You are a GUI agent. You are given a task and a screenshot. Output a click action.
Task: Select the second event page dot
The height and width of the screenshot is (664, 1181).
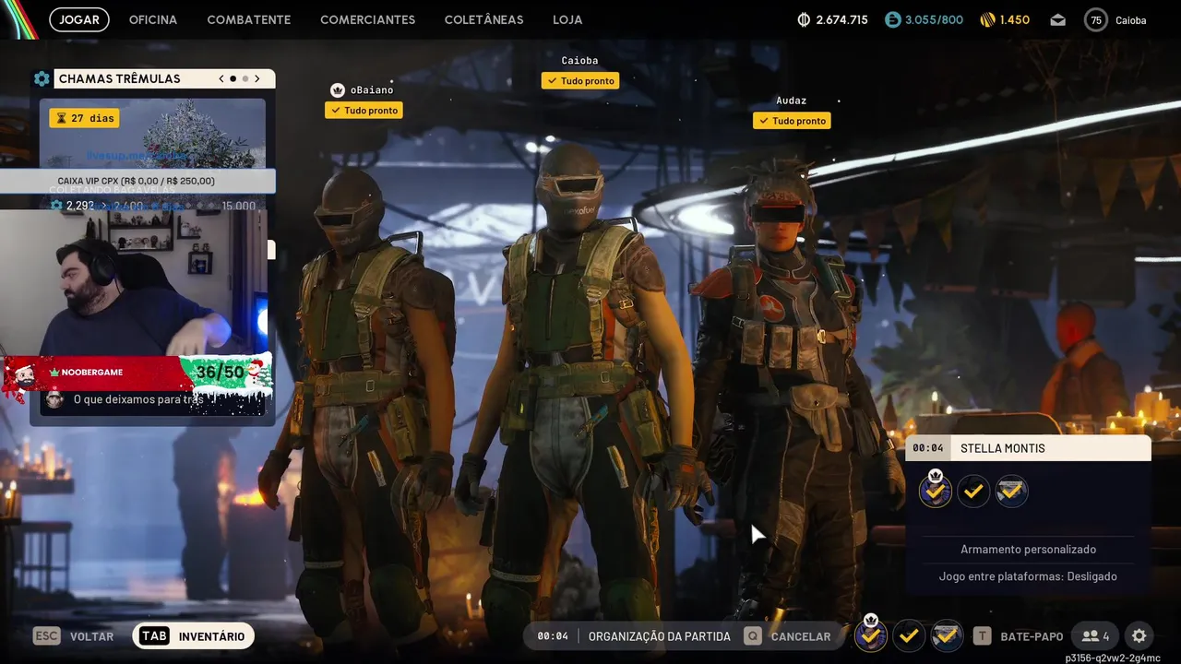click(x=245, y=79)
